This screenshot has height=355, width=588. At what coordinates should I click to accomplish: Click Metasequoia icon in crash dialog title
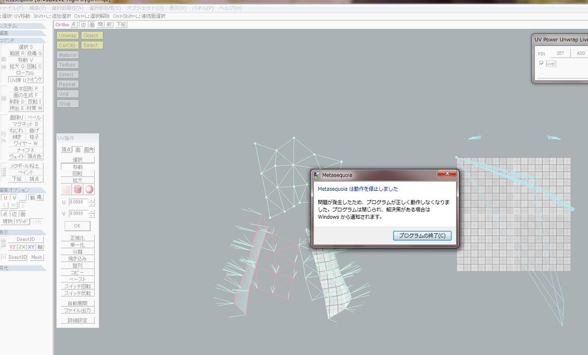coord(317,175)
